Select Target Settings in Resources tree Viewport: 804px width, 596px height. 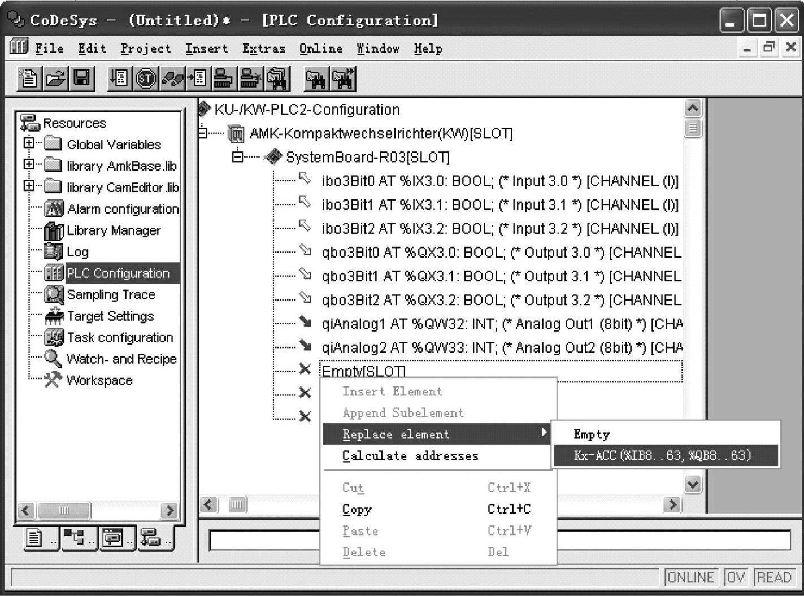[110, 316]
